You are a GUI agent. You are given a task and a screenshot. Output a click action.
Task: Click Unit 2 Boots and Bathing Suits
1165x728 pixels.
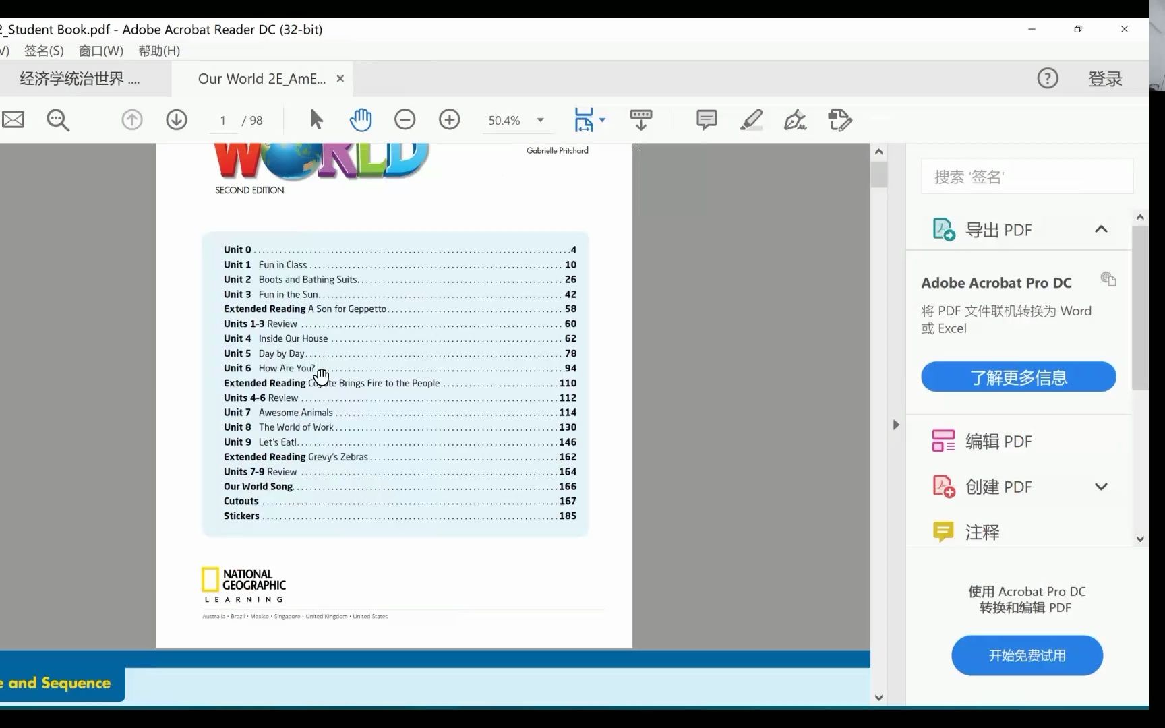tap(400, 280)
